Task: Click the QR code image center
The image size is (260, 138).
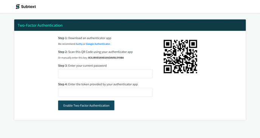Action: [x=180, y=57]
